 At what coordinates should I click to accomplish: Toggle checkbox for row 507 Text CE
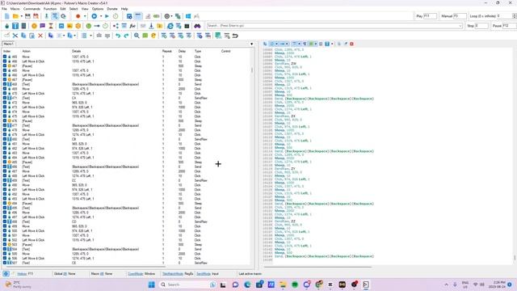(x=5, y=263)
